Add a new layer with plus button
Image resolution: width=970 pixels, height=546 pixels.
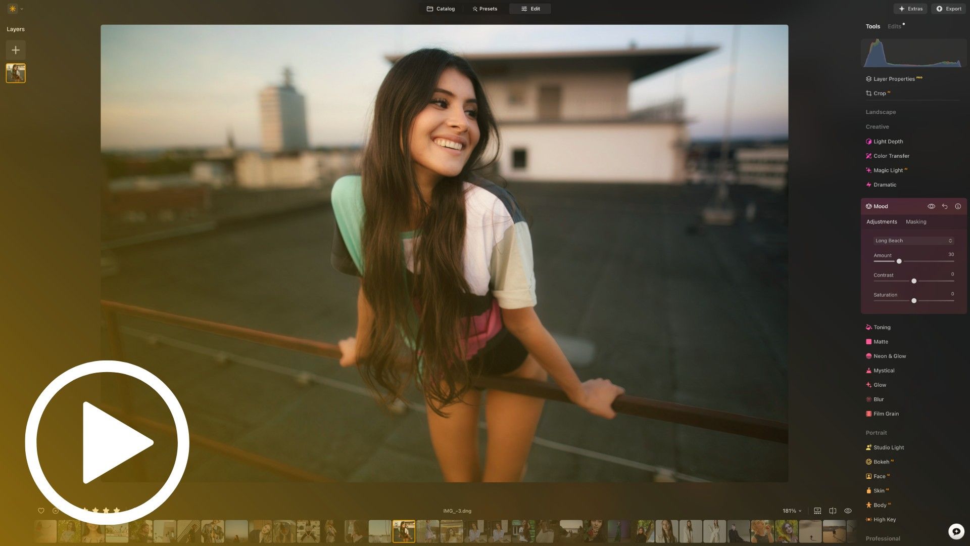coord(16,50)
